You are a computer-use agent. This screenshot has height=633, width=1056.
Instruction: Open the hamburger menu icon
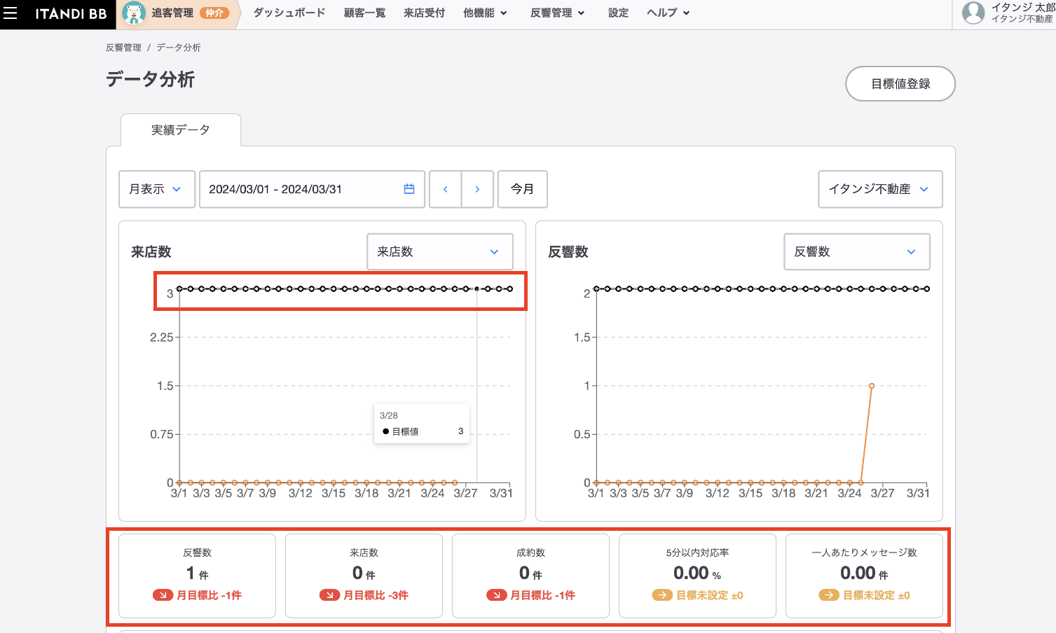pos(10,13)
